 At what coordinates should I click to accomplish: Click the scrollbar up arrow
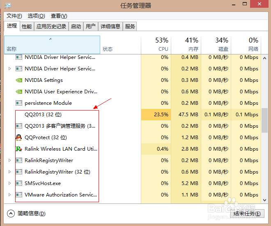(264, 58)
